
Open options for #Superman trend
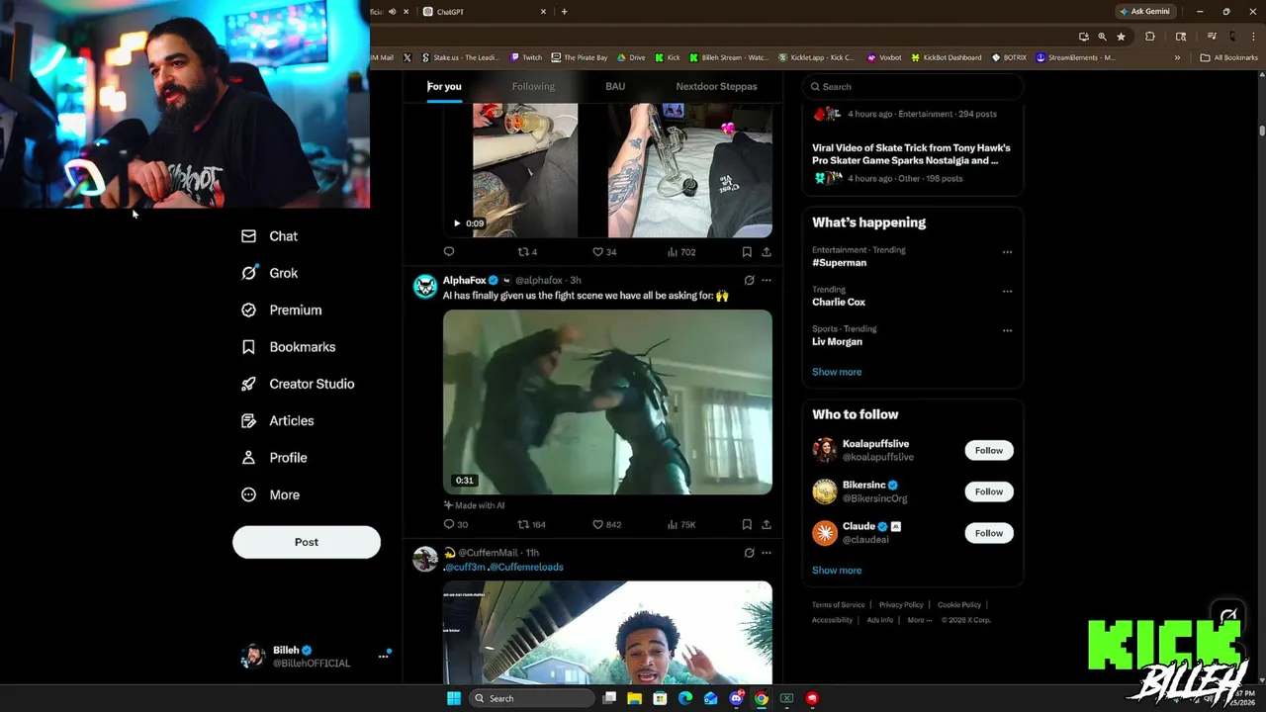(1007, 252)
